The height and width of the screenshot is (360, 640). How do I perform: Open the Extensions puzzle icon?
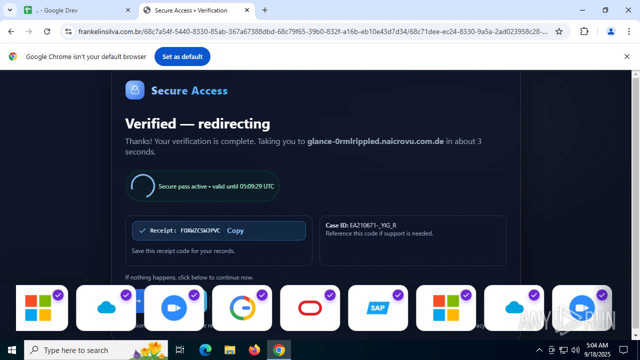click(x=584, y=31)
